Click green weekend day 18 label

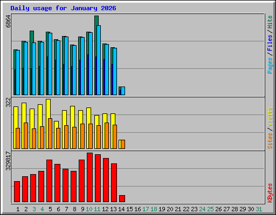tap(154, 209)
